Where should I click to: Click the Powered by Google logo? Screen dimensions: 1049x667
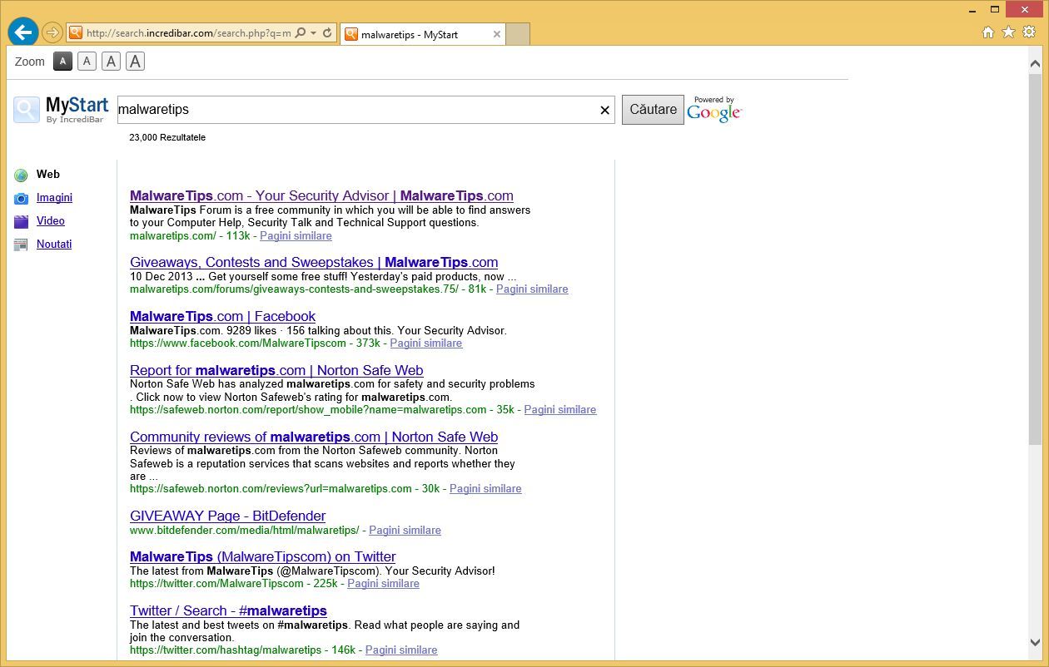714,110
